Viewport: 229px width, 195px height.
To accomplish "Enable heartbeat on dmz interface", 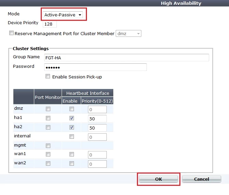I will click(72, 109).
